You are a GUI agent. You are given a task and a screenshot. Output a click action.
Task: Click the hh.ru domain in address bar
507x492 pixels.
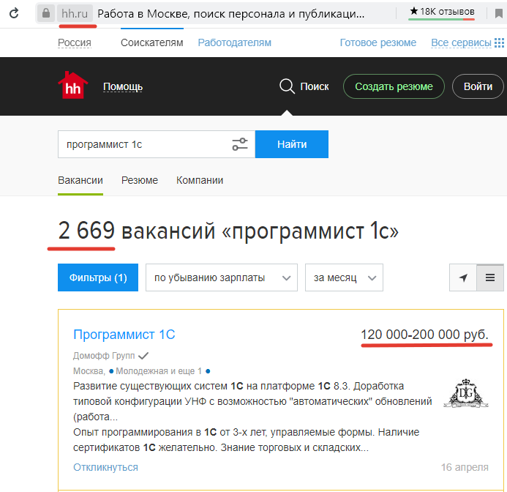click(75, 14)
